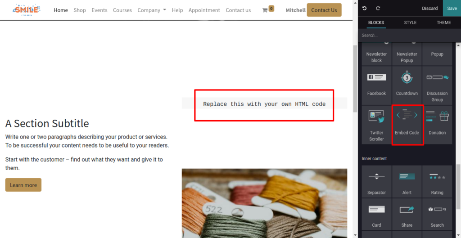Switch to the THEME tab

443,22
